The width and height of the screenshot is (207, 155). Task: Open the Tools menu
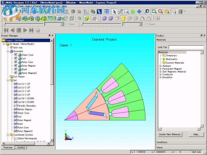pos(37,6)
